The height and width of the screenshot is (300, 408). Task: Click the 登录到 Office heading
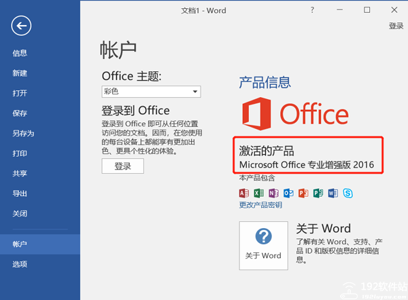(x=135, y=111)
